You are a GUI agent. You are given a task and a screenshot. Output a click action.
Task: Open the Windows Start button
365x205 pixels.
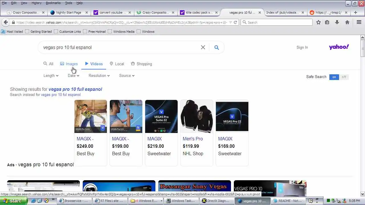[14, 201]
